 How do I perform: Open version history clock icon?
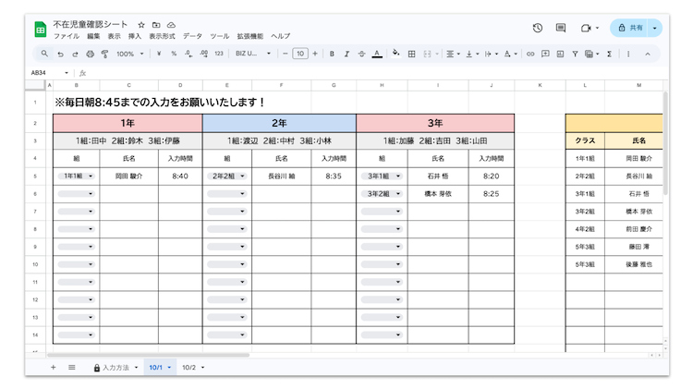pyautogui.click(x=538, y=28)
